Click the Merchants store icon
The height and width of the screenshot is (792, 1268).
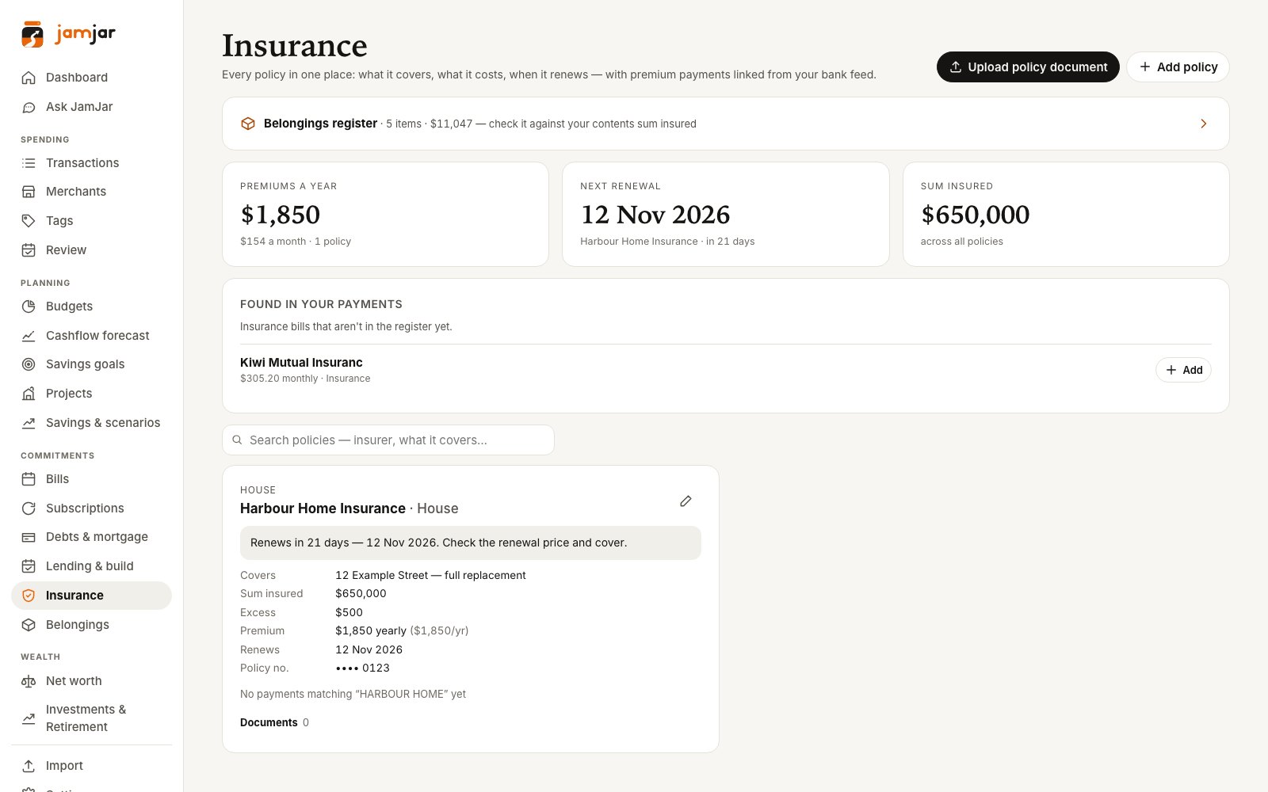tap(29, 192)
